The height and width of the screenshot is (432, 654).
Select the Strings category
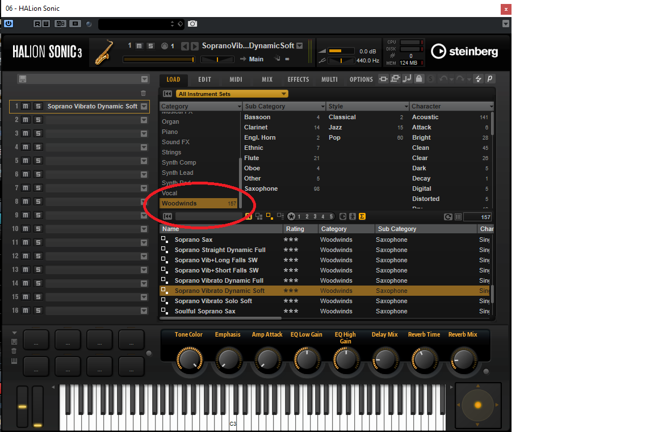171,152
